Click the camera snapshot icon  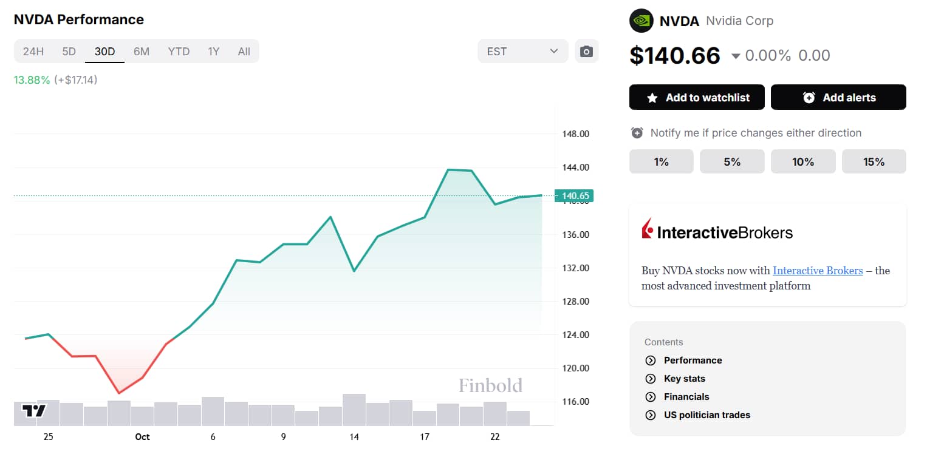586,51
